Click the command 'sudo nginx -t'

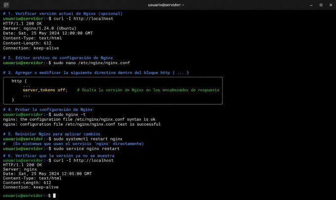coord(70,114)
